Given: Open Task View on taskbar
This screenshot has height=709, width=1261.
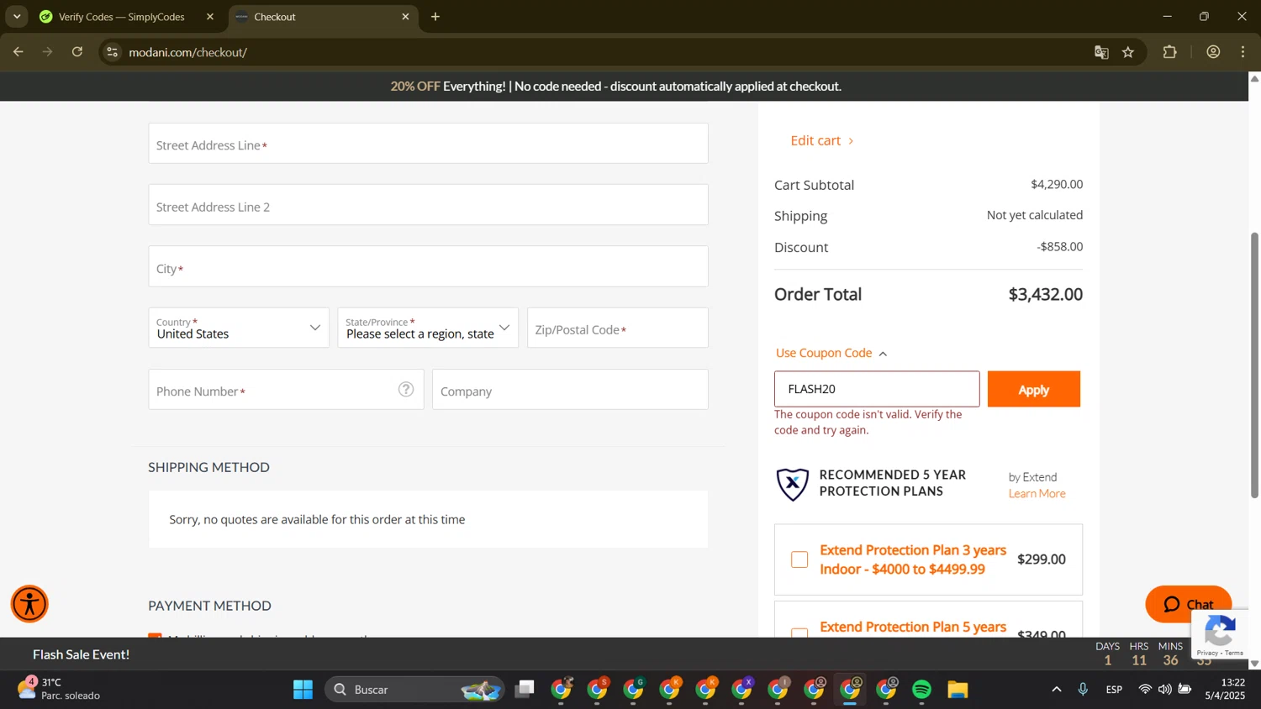Looking at the screenshot, I should point(525,690).
